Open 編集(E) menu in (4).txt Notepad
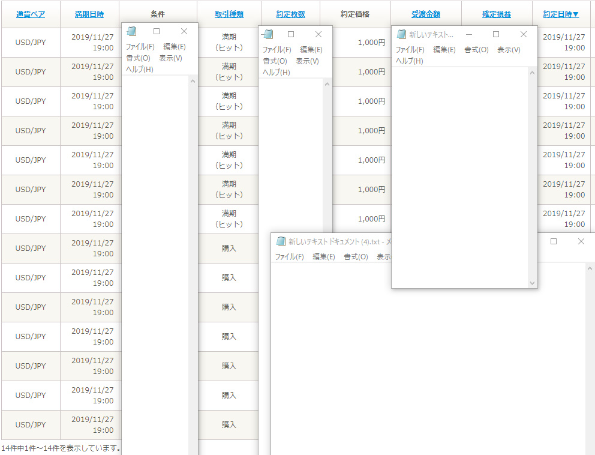Screen dimensions: 595x455 click(324, 257)
